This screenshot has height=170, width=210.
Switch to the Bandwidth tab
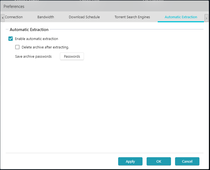[x=46, y=17]
